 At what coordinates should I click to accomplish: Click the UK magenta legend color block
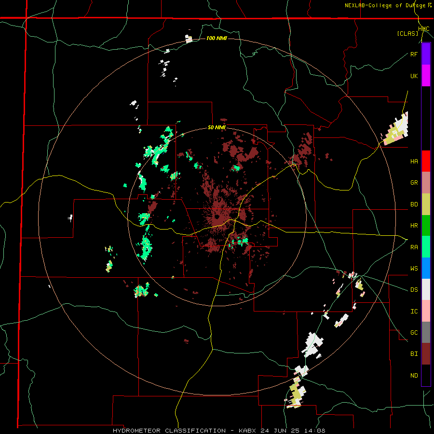(x=426, y=76)
